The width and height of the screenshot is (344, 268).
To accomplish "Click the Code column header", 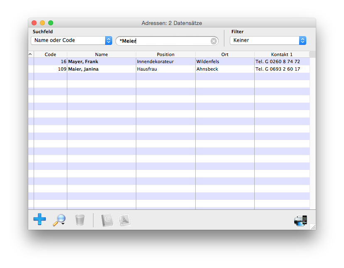I will 50,54.
